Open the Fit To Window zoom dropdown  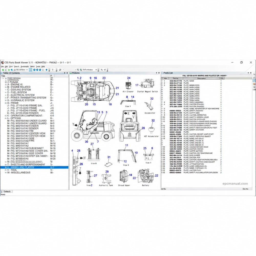pyautogui.click(x=96, y=70)
